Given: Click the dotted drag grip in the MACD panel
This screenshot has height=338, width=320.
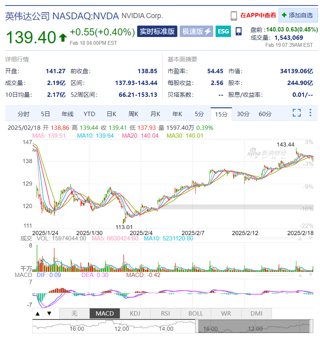Looking at the screenshot, I should [275, 275].
